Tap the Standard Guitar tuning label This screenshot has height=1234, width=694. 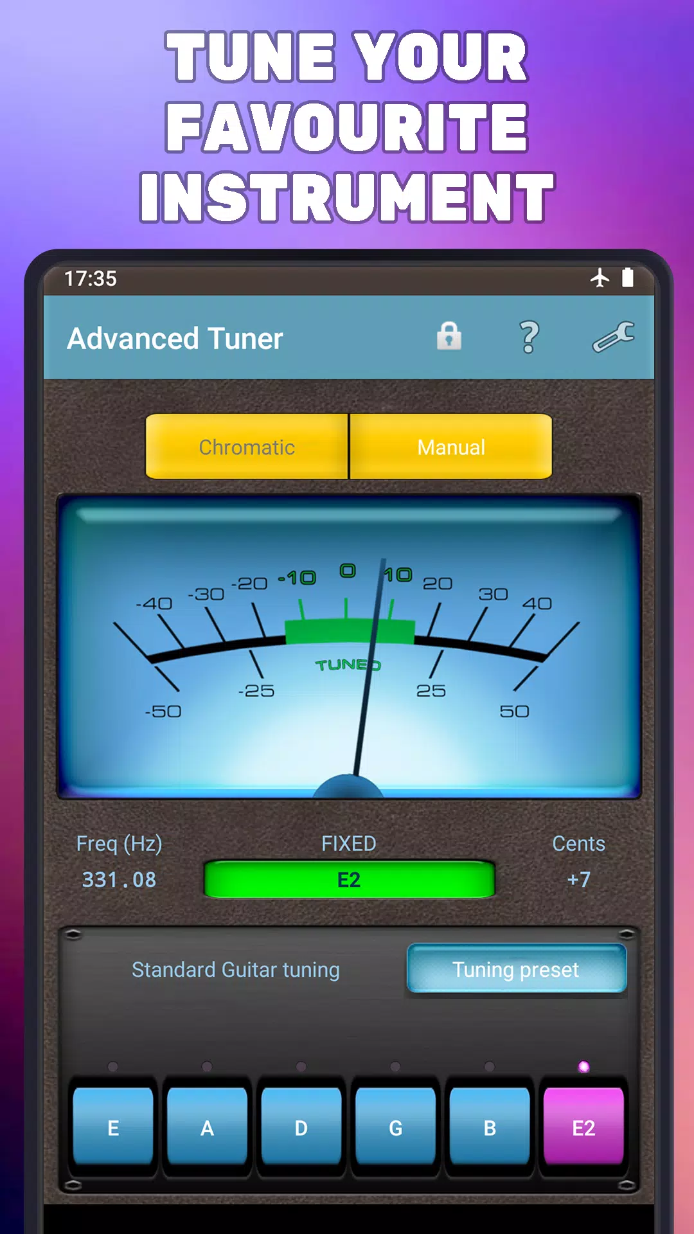tap(236, 969)
